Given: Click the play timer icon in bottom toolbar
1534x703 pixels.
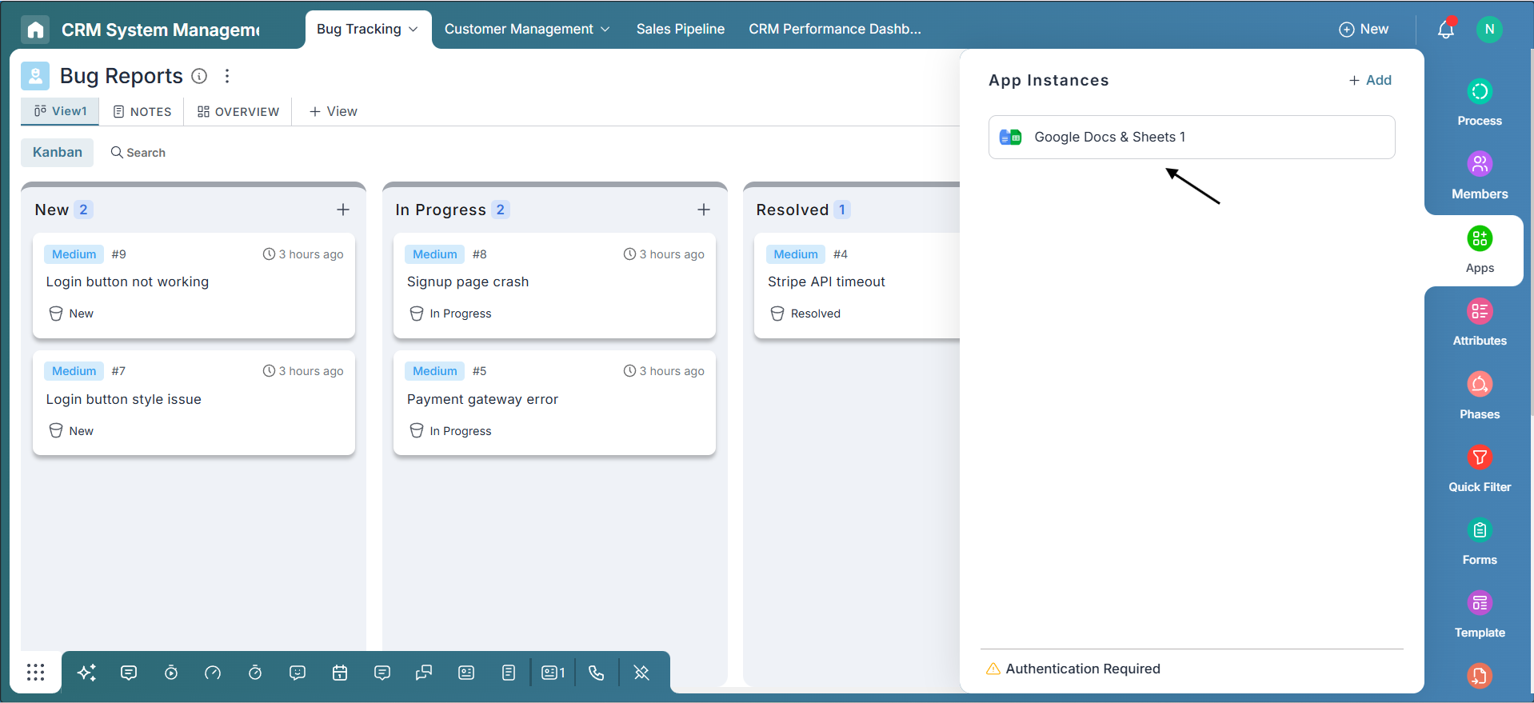Looking at the screenshot, I should (x=171, y=673).
